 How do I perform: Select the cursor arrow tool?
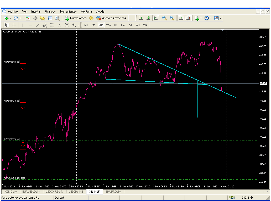coord(6,25)
